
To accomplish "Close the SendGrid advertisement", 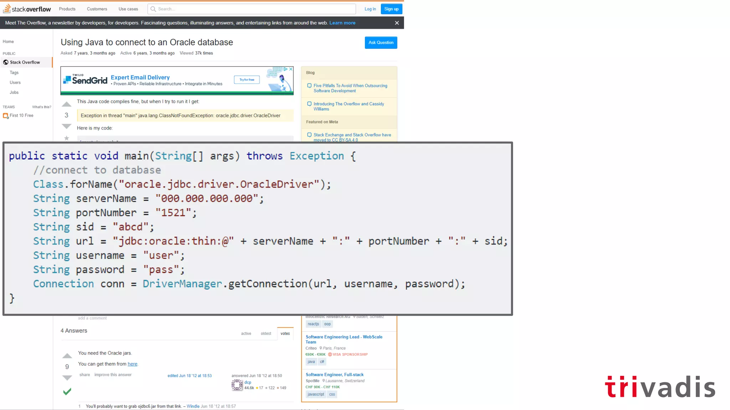I will click(291, 69).
